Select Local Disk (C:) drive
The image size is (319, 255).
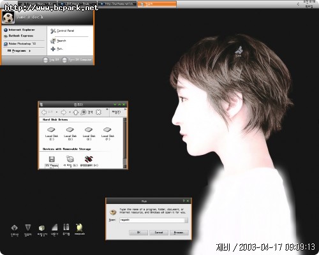click(x=52, y=134)
